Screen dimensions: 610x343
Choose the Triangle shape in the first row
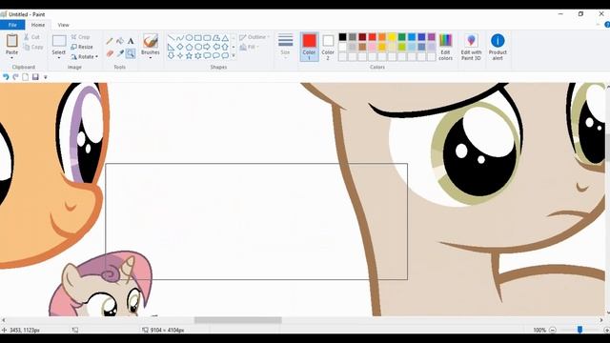225,38
